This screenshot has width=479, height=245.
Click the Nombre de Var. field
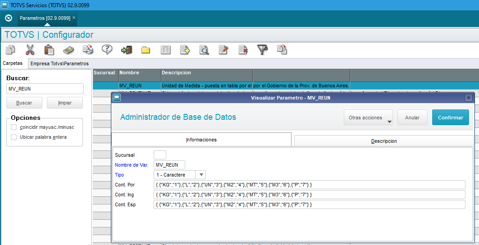coord(169,165)
